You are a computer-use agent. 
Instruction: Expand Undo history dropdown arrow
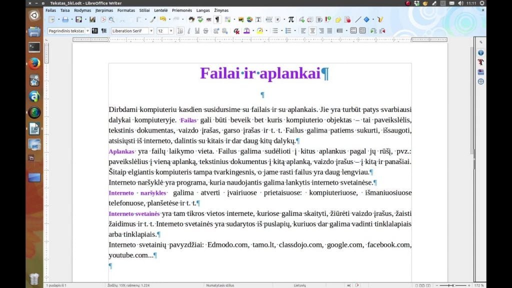coord(169,19)
